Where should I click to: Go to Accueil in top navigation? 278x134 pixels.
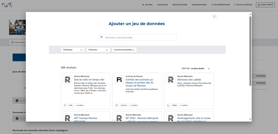click(x=147, y=5)
